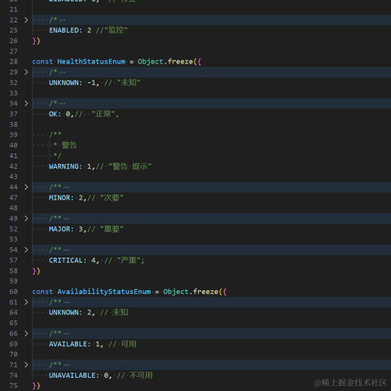The height and width of the screenshot is (391, 391).
Task: Click the WARNING property key
Action: [x=64, y=166]
